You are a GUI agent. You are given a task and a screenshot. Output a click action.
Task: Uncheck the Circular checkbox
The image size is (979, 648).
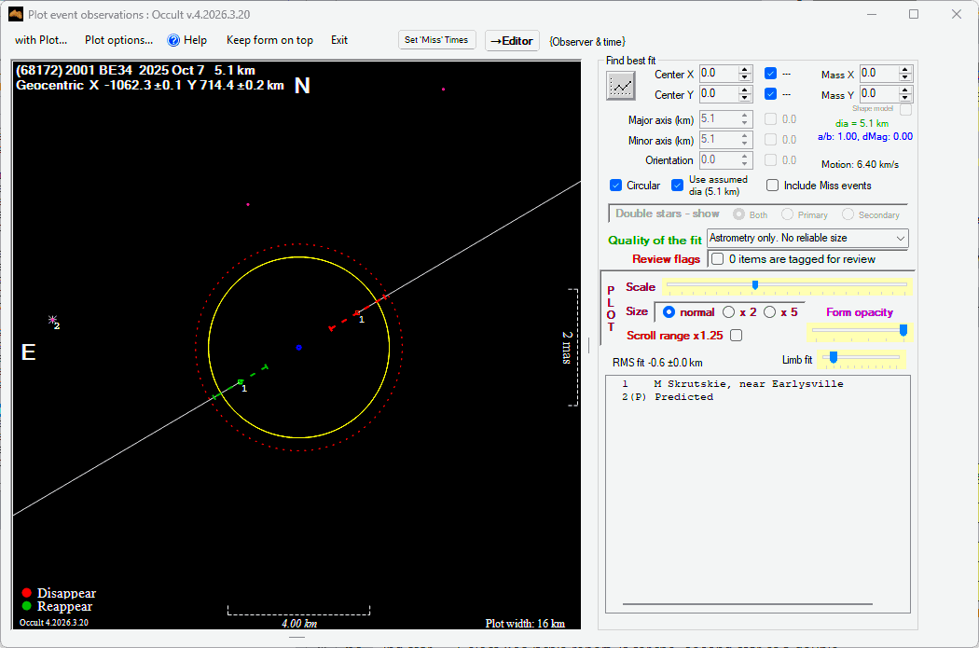coord(615,186)
